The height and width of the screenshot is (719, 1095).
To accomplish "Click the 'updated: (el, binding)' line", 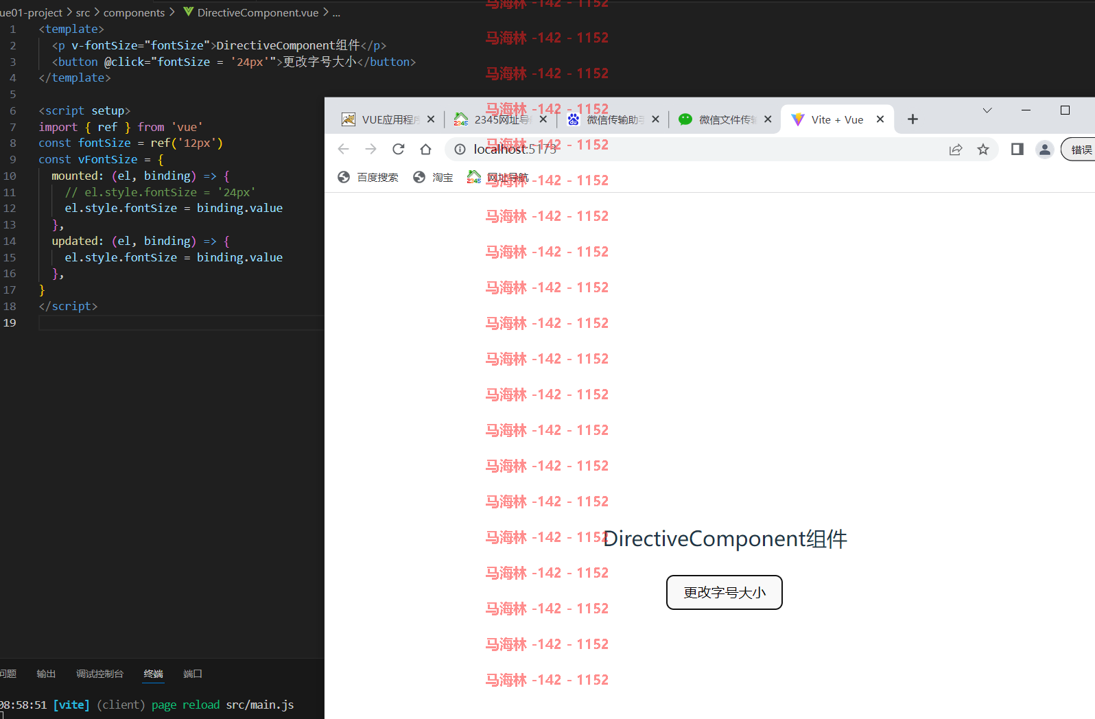I will coord(141,241).
